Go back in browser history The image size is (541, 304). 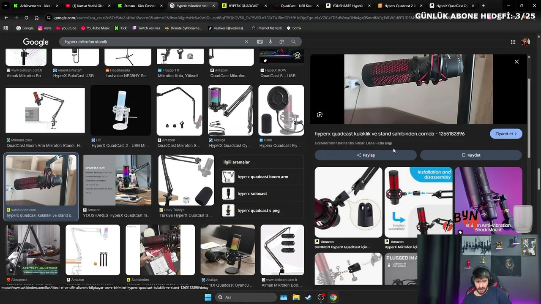coord(6,18)
